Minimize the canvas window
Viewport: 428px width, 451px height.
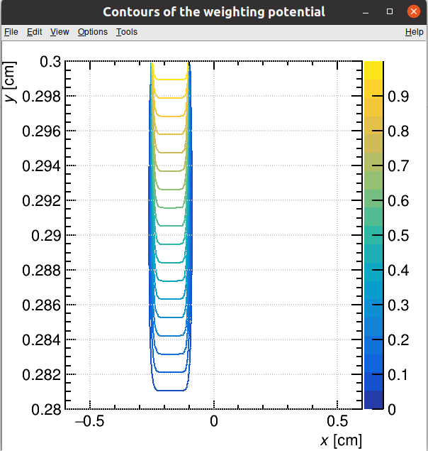(367, 12)
